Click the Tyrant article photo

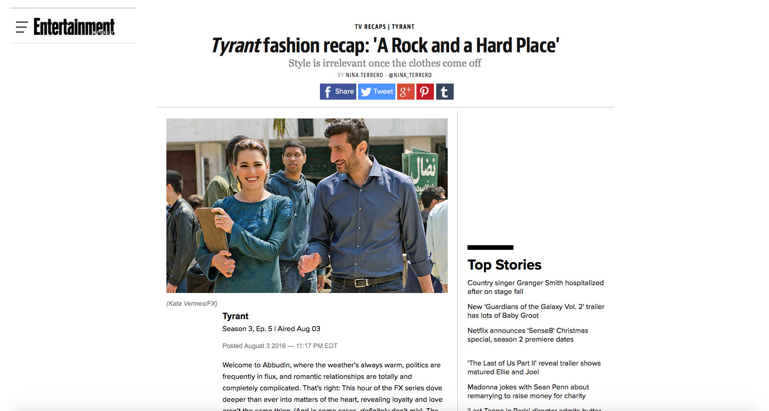tap(307, 206)
